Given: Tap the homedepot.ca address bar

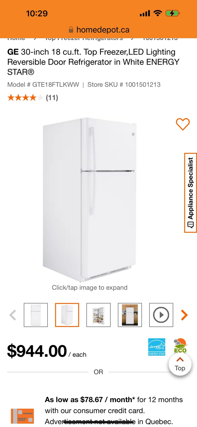Looking at the screenshot, I should [99, 30].
